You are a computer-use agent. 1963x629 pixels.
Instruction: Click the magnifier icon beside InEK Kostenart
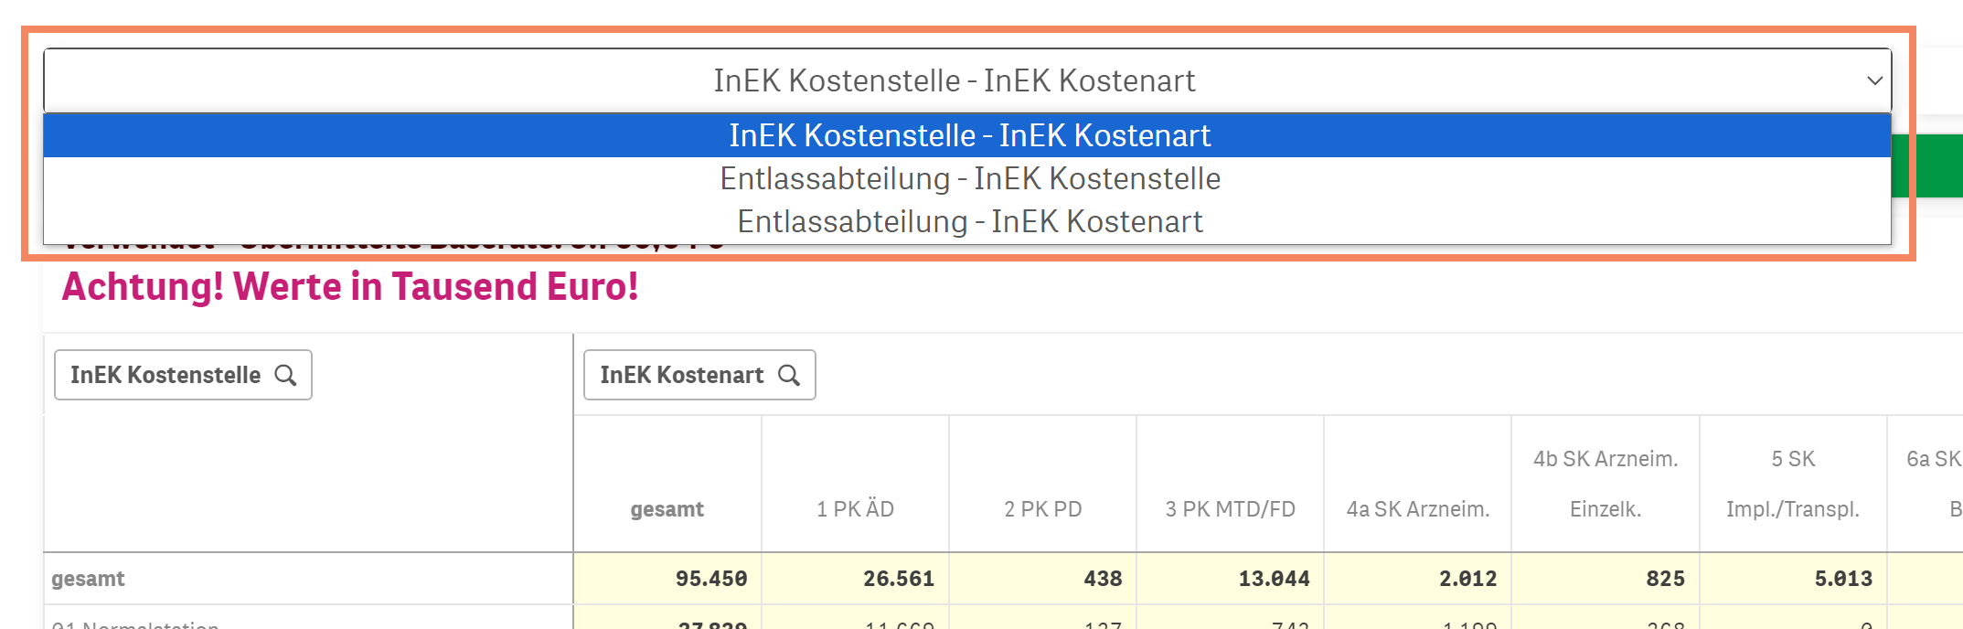click(x=788, y=376)
